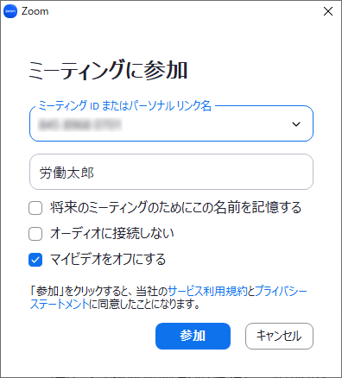Click the マイビデオをオフにする label text
This screenshot has width=342, height=378.
click(108, 259)
